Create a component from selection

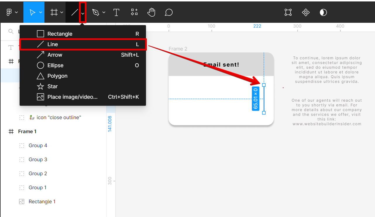tap(306, 12)
